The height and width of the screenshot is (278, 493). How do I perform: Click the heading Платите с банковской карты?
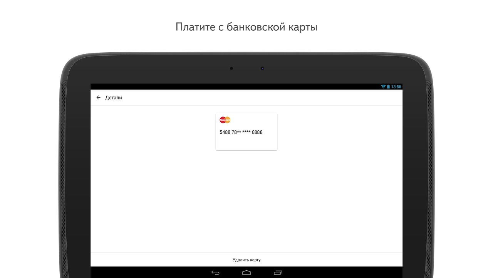click(x=246, y=27)
